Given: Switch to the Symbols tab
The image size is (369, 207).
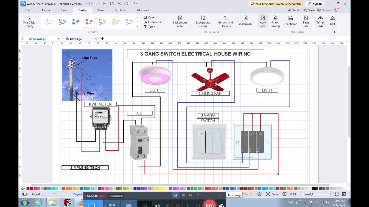Looking at the screenshot, I should click(x=120, y=10).
